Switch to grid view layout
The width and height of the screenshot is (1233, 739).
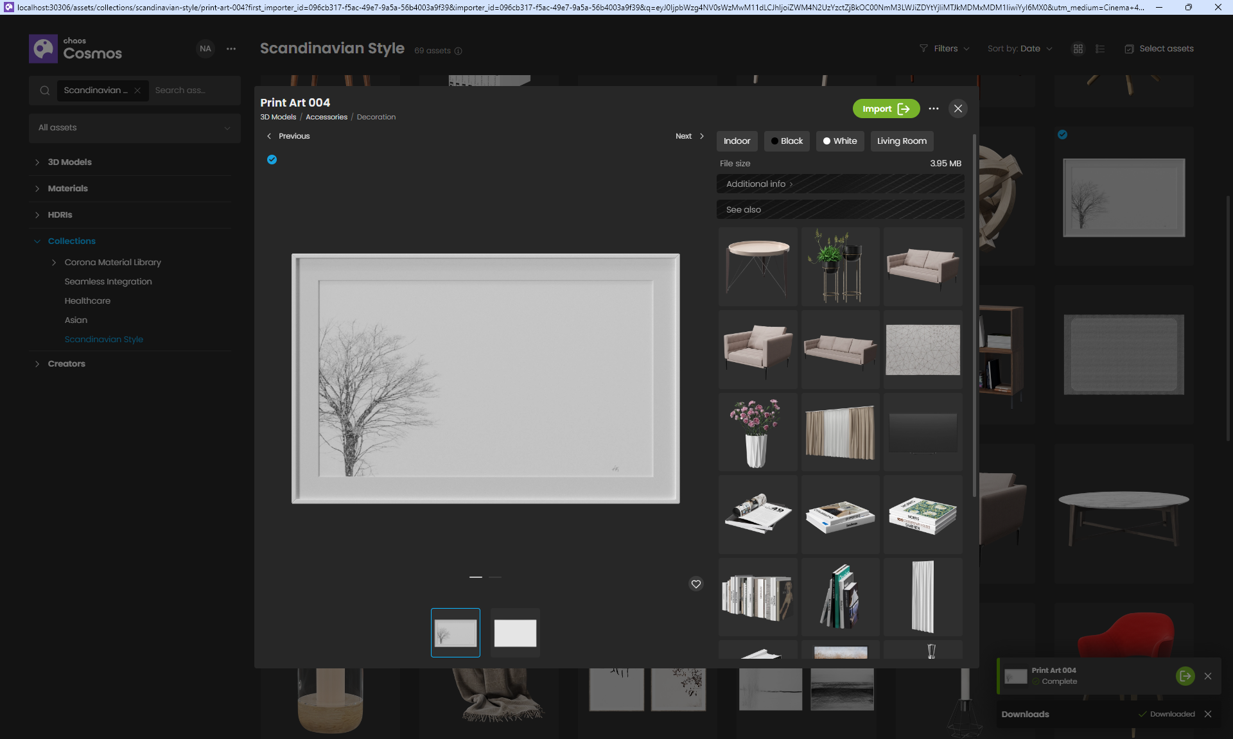pos(1078,49)
